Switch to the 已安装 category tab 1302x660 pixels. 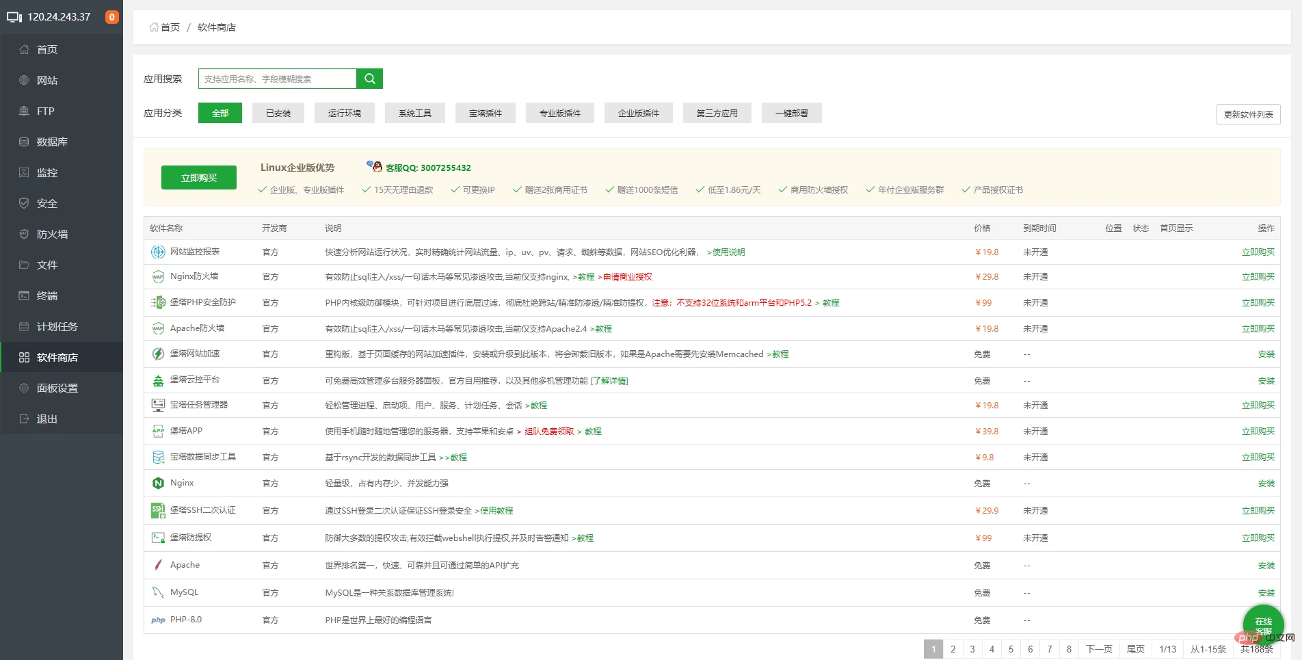[278, 113]
